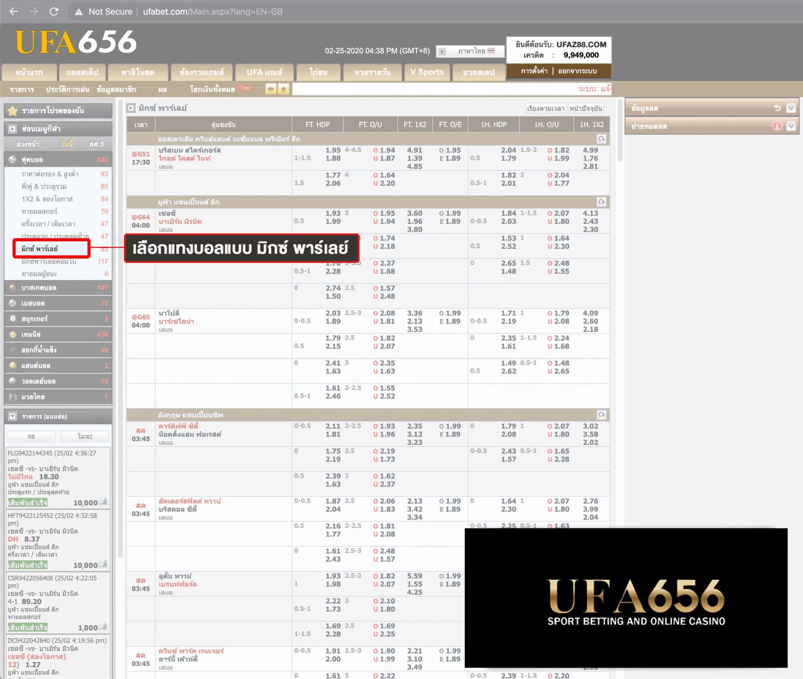Refresh the English Championship league section

tap(601, 415)
